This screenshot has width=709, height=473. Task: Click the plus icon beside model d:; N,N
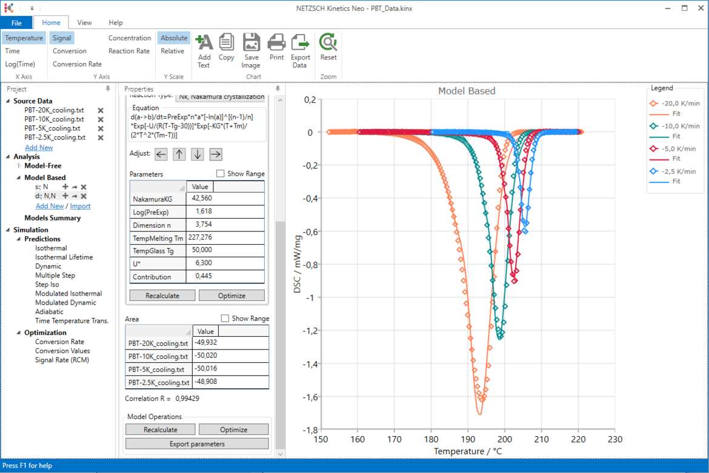click(65, 196)
